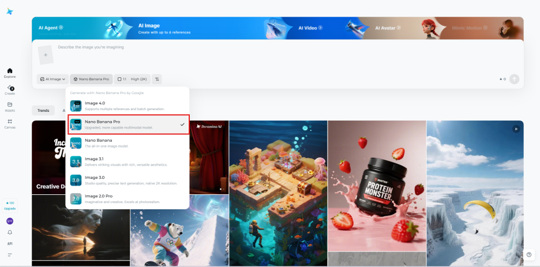
Task: Click the Image 3.1 model thumbnail icon
Action: pyautogui.click(x=76, y=161)
